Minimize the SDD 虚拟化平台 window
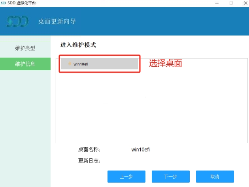The width and height of the screenshot is (249, 187). pos(217,3)
